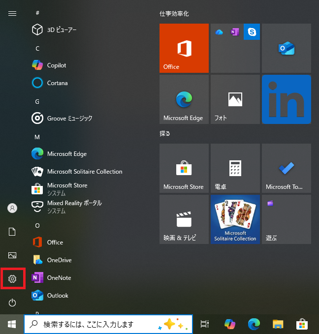Screen dimensions: 319x334
Task: Open the 電卓 calculator tile
Action: pos(235,168)
